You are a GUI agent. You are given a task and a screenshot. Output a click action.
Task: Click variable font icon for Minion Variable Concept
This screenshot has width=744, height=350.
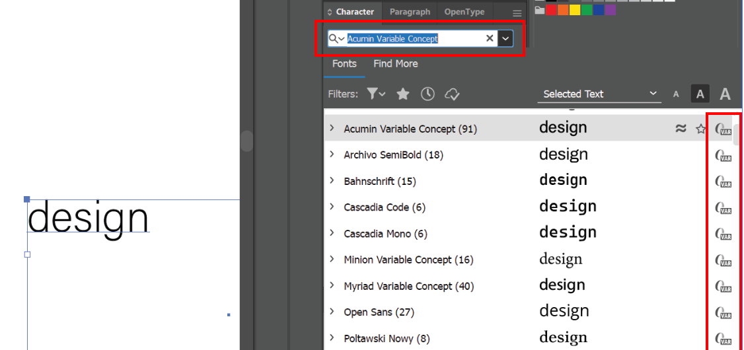coord(723,261)
